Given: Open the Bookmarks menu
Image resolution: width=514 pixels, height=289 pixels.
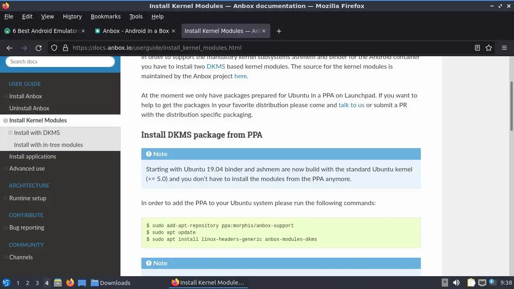Looking at the screenshot, I should [x=106, y=16].
